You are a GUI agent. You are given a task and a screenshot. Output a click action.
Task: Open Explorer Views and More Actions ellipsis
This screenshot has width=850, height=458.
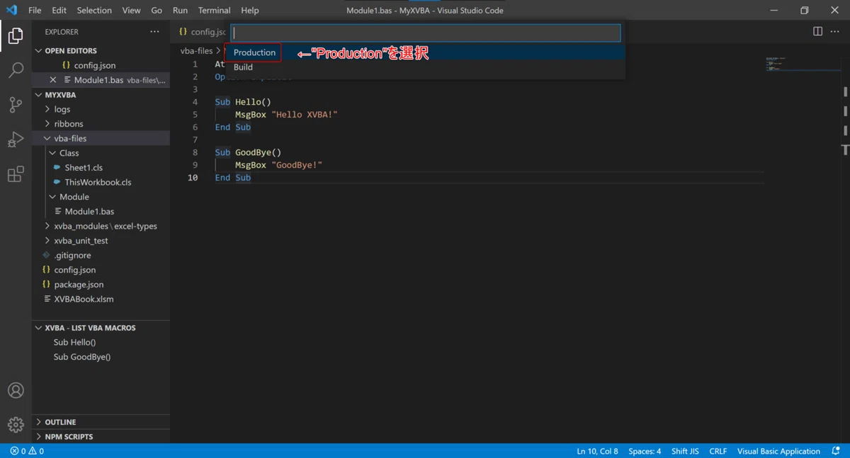point(154,32)
